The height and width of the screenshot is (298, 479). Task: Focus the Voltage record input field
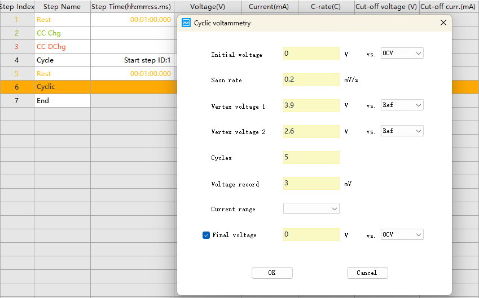click(311, 183)
